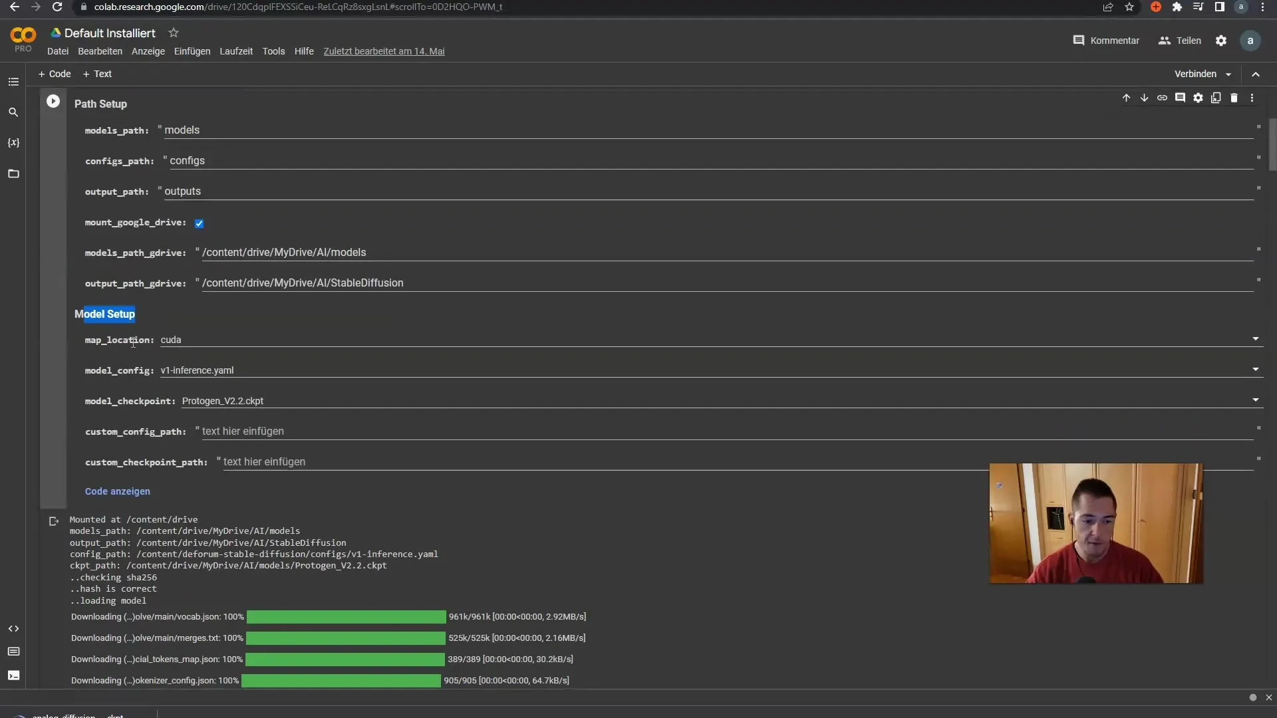Open the table of contents sidebar
Viewport: 1277px width, 718px height.
coord(13,82)
